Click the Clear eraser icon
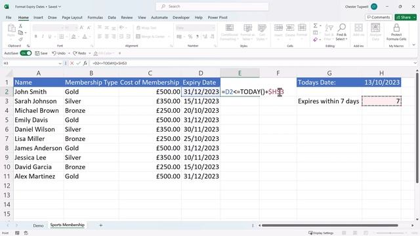 [315, 39]
